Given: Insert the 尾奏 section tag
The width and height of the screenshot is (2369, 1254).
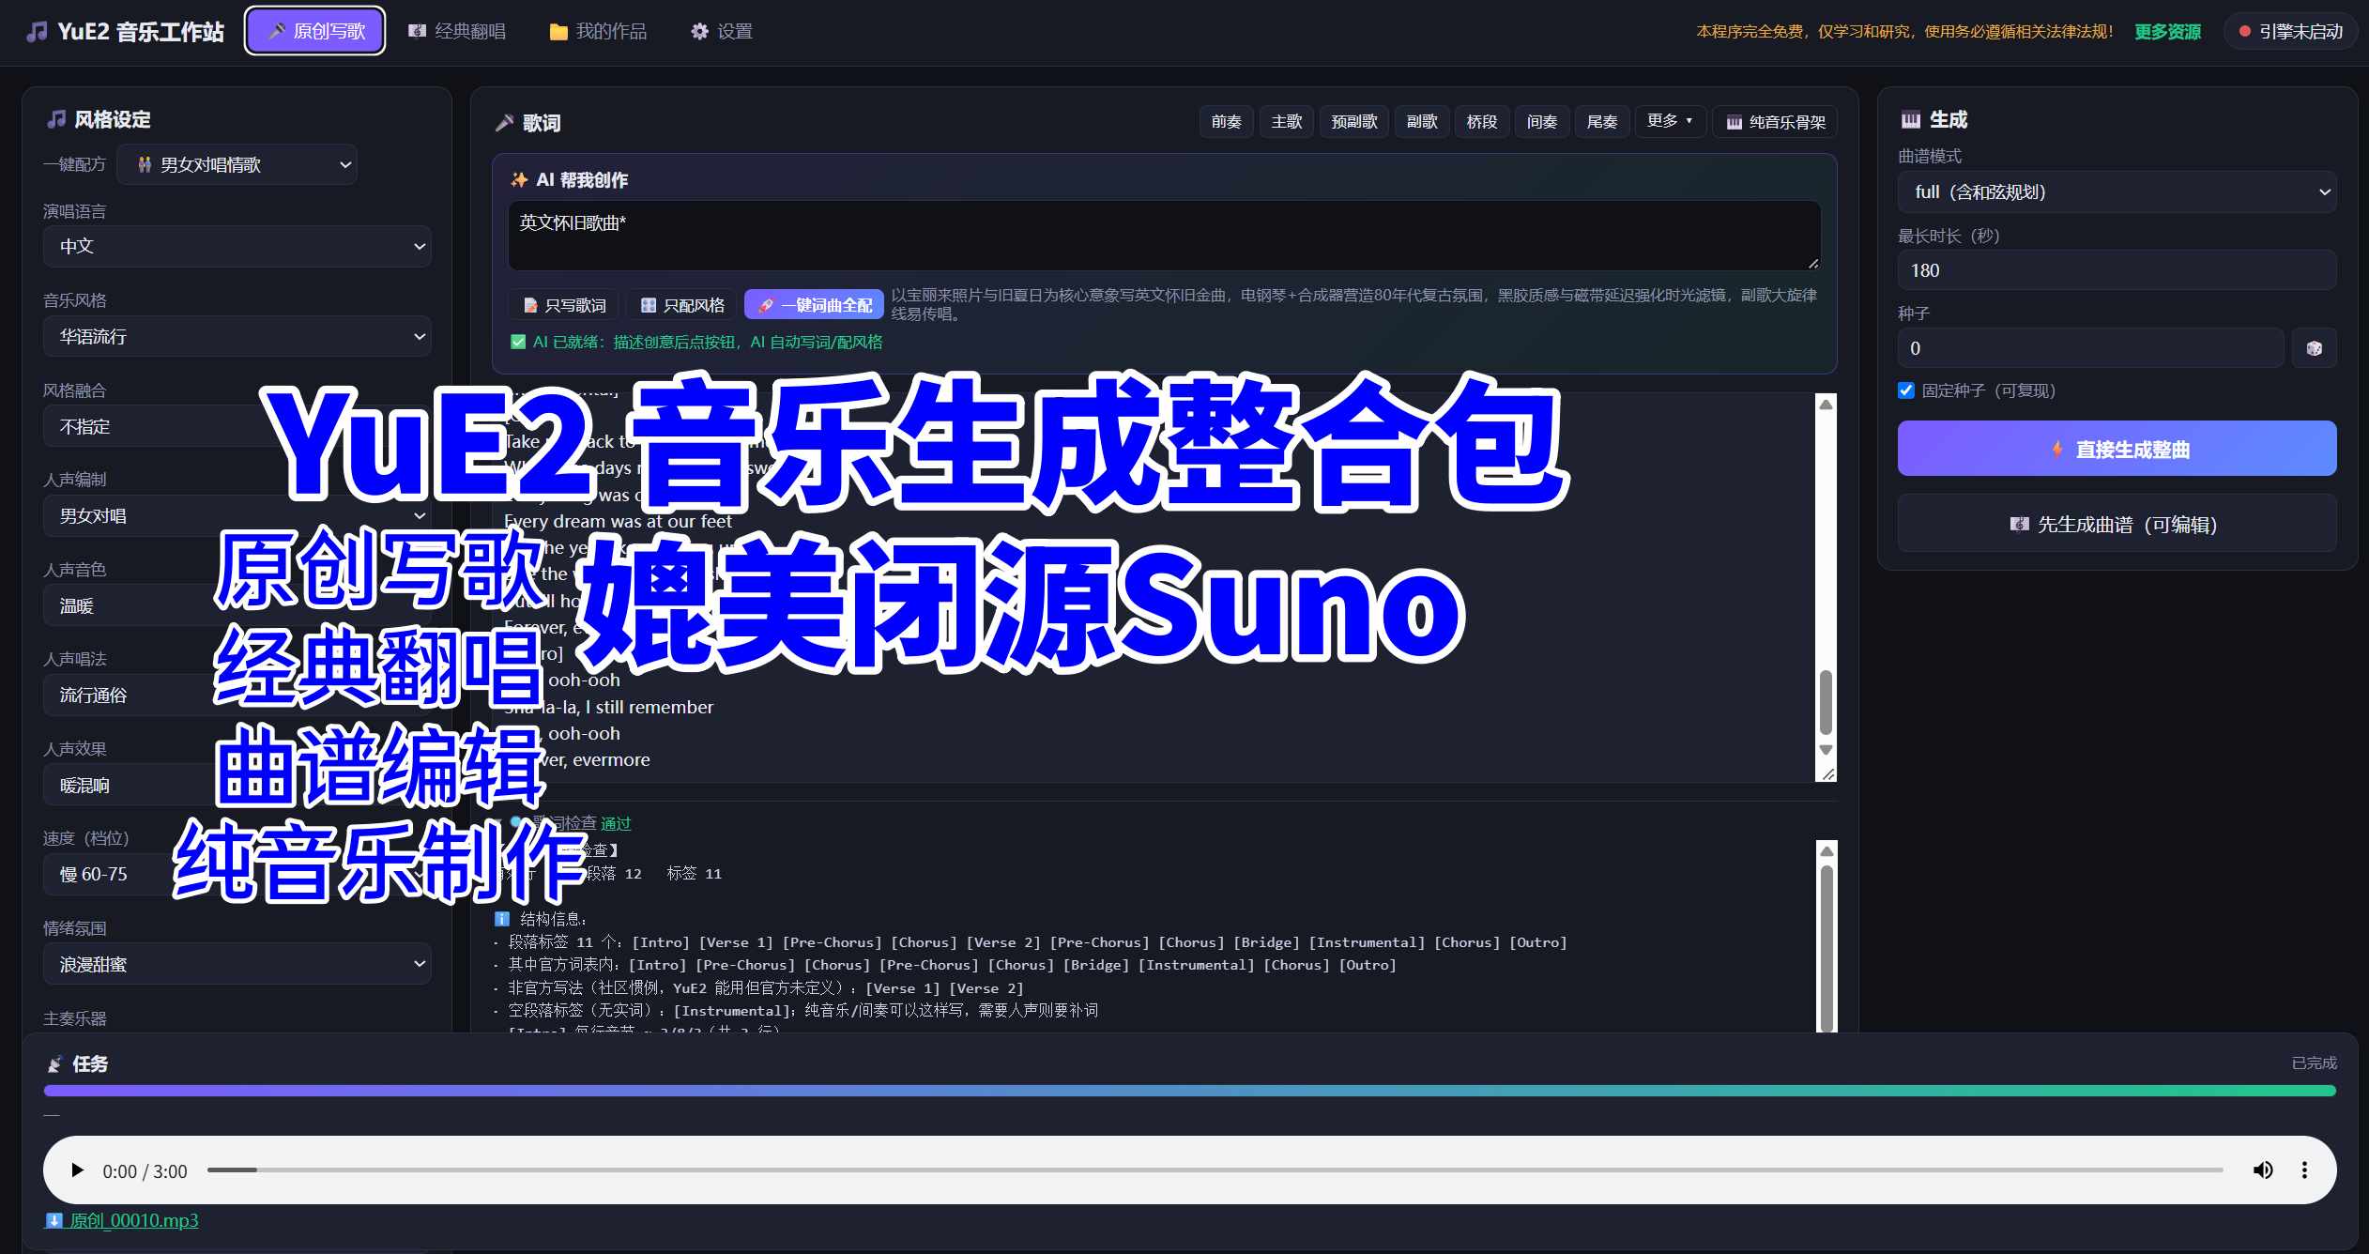Looking at the screenshot, I should [1601, 121].
